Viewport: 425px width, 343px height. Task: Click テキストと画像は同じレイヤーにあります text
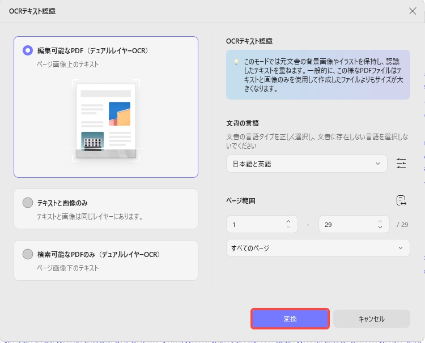click(x=90, y=217)
